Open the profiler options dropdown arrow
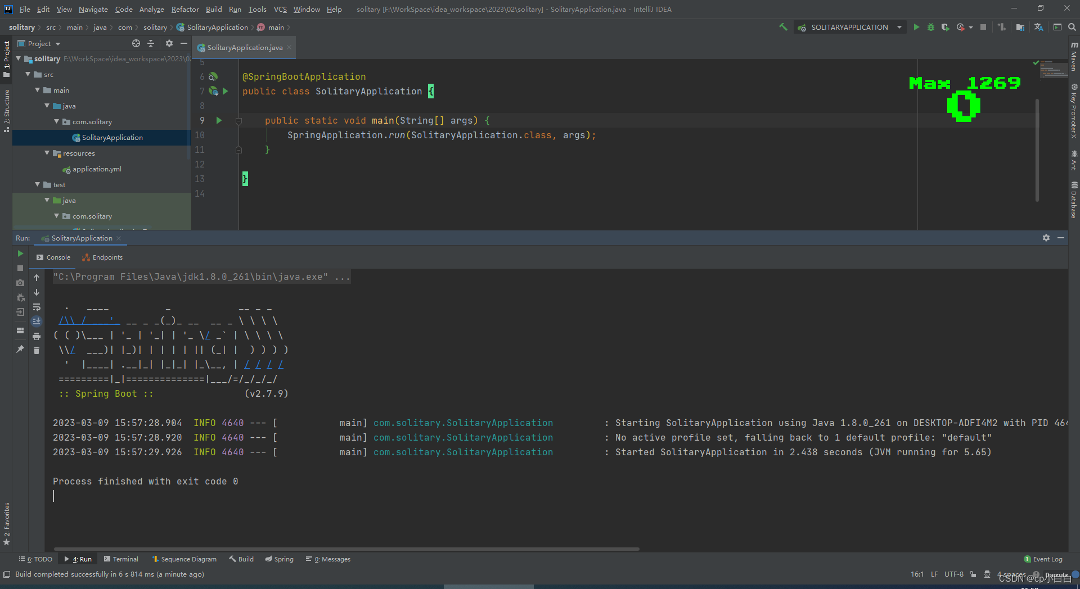This screenshot has width=1080, height=589. click(970, 28)
